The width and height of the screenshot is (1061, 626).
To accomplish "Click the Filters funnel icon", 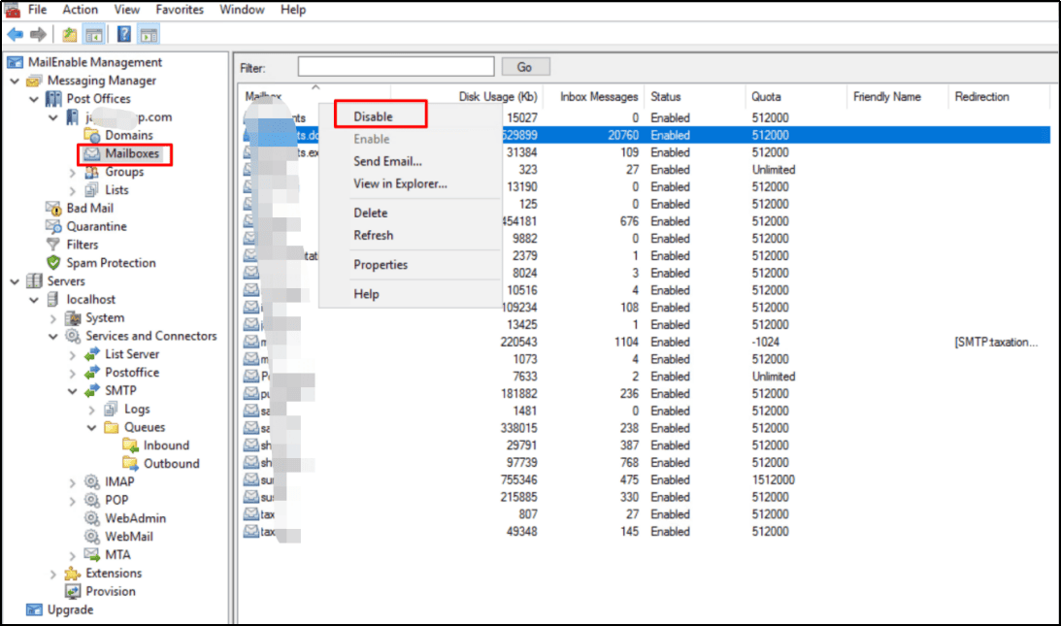I will click(x=52, y=245).
